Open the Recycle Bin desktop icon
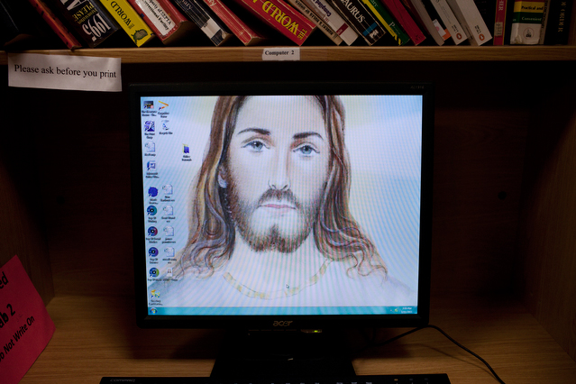This screenshot has width=576, height=384. pyautogui.click(x=166, y=125)
